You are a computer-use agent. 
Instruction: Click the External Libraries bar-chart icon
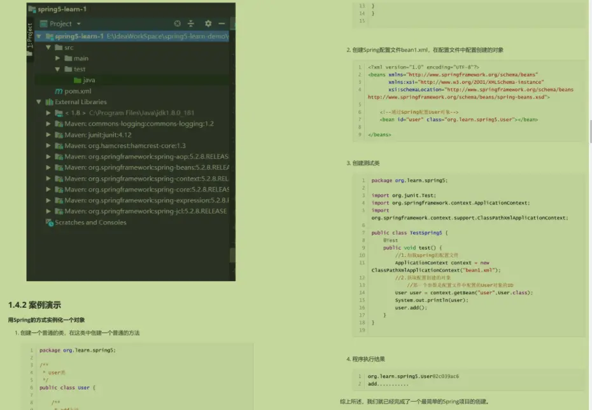50,102
